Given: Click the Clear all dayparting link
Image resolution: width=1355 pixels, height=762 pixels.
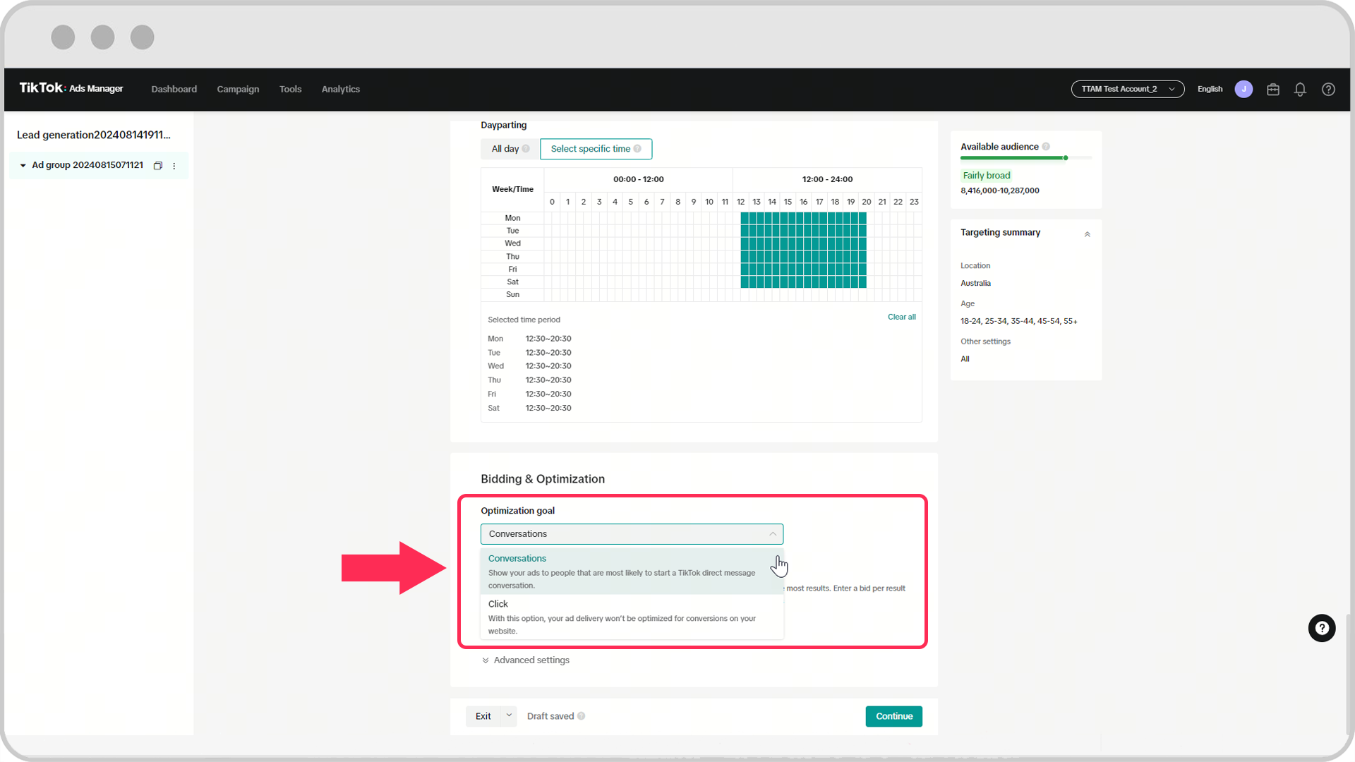Looking at the screenshot, I should pyautogui.click(x=901, y=316).
